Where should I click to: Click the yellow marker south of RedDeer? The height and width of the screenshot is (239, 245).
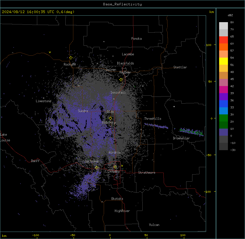click(x=121, y=80)
